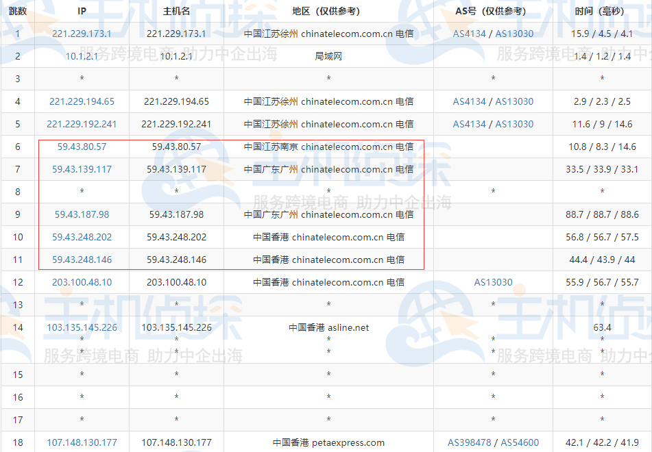Click AS13030 link beside hop 5
Viewport: 652px width, 452px height.
515,124
